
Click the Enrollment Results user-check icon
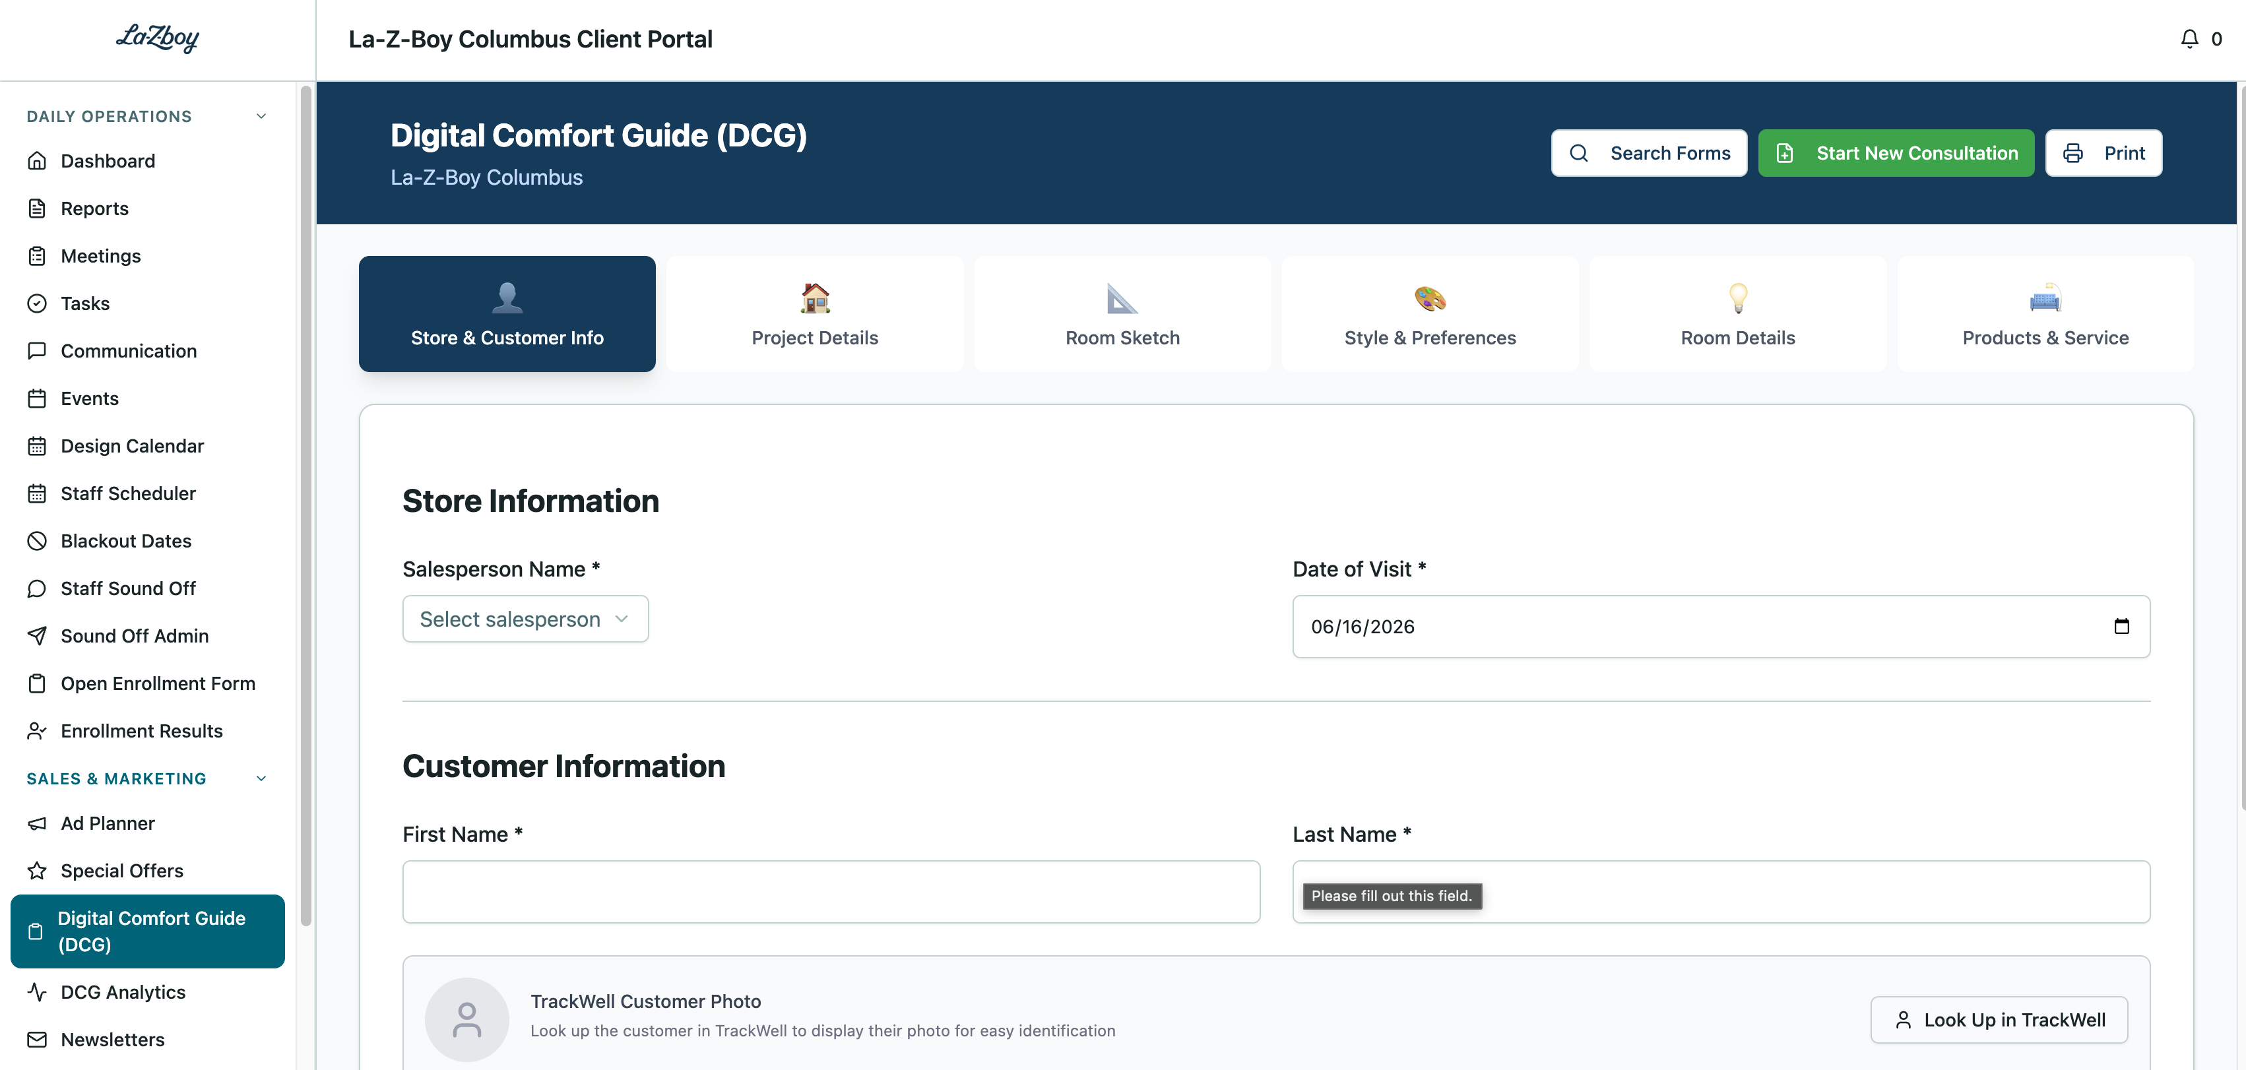click(x=37, y=731)
